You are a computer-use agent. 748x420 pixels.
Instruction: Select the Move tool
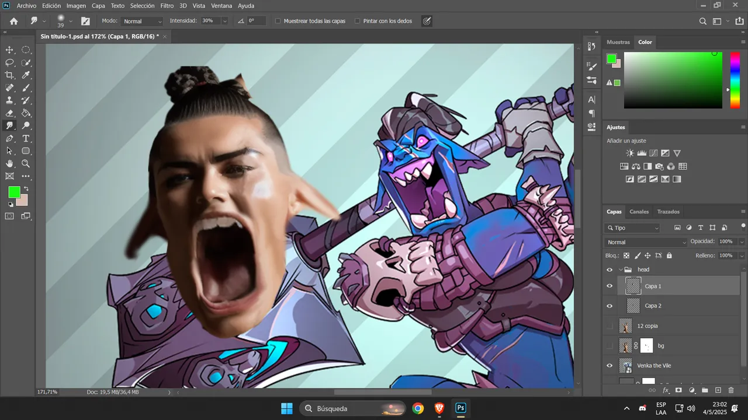(x=9, y=50)
